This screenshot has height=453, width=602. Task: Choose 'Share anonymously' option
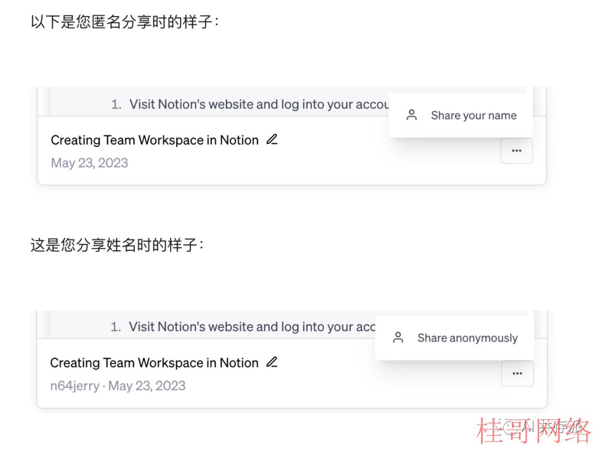tap(455, 338)
